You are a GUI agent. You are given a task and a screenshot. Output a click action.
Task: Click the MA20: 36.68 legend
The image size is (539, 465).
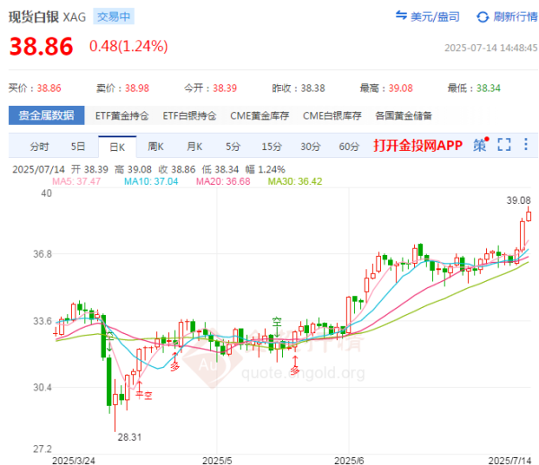click(x=223, y=181)
